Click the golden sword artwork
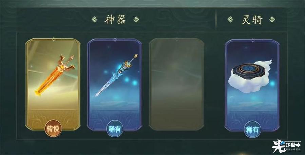 tap(55, 75)
